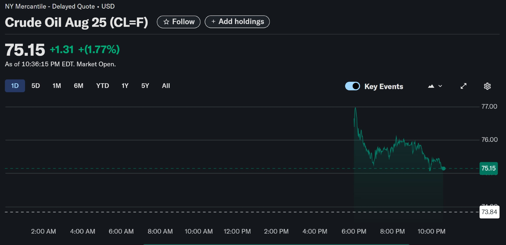Select the 1M chart range
Viewport: 506px width, 245px height.
(57, 86)
